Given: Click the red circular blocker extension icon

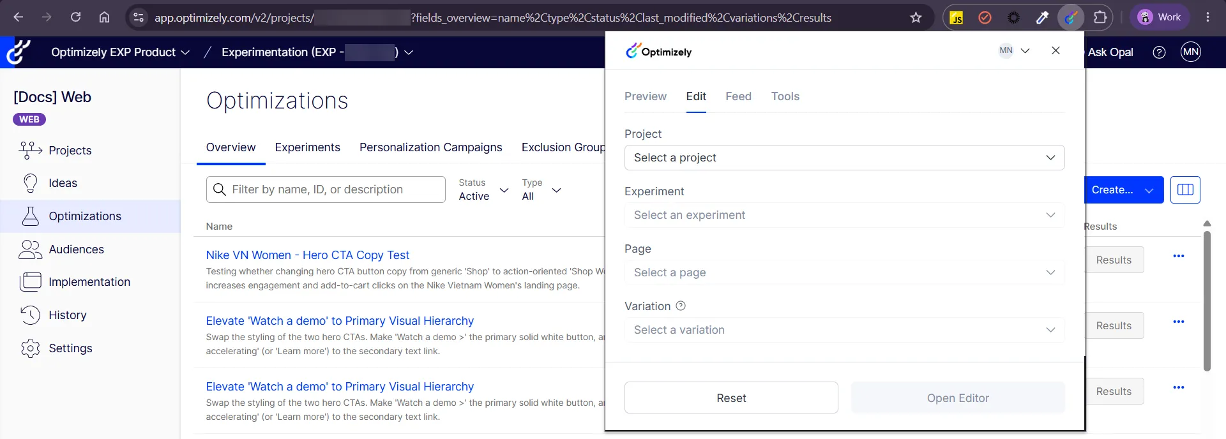Looking at the screenshot, I should pos(985,17).
